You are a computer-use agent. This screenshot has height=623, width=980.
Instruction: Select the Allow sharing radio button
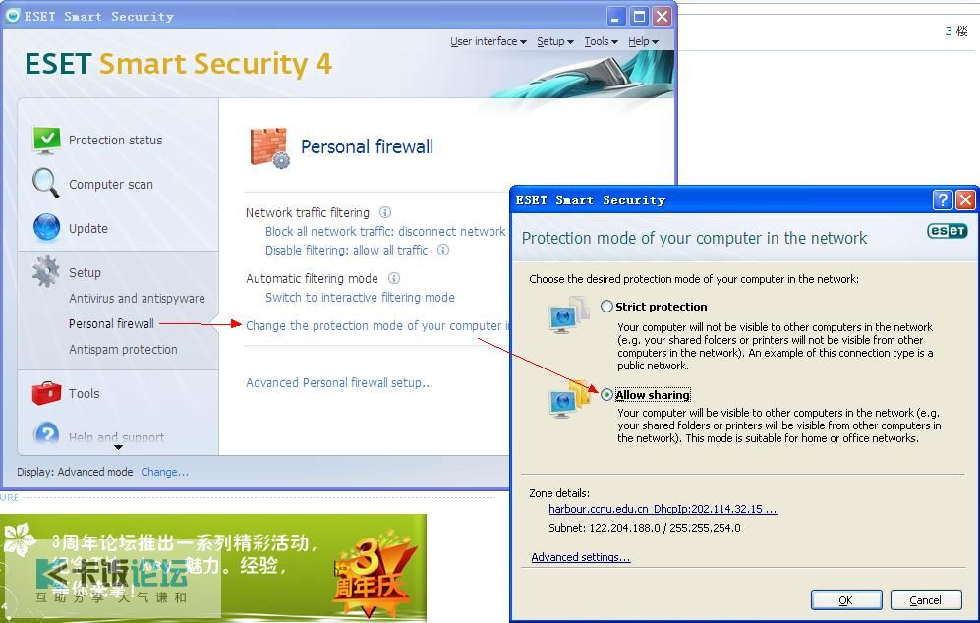(x=606, y=394)
